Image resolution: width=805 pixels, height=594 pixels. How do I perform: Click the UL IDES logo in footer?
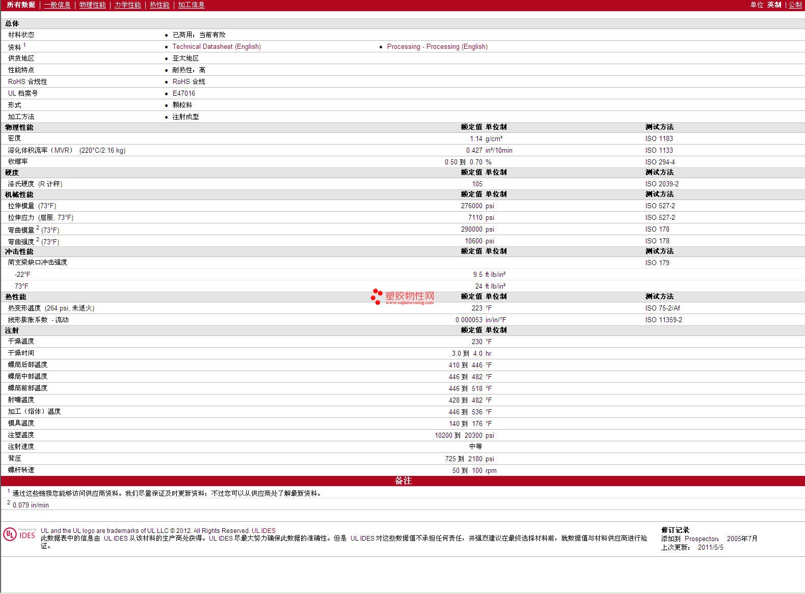click(x=19, y=534)
